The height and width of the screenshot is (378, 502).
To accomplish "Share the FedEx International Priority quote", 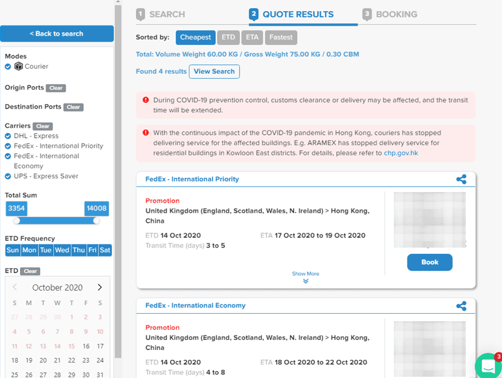I will click(461, 179).
